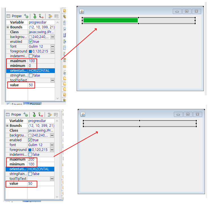Click Goto definition (green N) icon in upper panel
The width and height of the screenshot is (216, 204).
pyautogui.click(x=34, y=16)
